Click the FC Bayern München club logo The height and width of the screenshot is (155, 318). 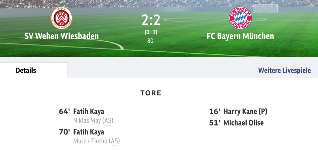pyautogui.click(x=240, y=18)
